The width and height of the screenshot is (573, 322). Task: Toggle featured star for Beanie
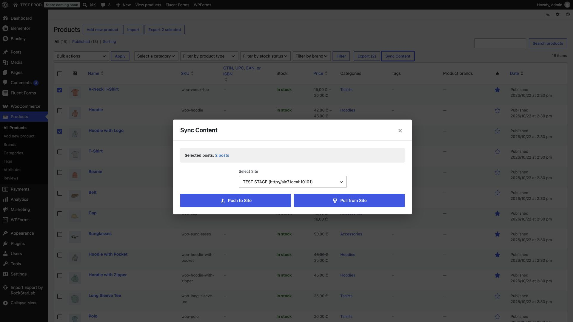click(497, 172)
